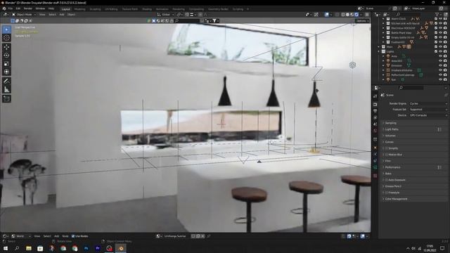Image resolution: width=450 pixels, height=253 pixels.
Task: Toggle Alarm Clock collection checkbox
Action: [436, 19]
